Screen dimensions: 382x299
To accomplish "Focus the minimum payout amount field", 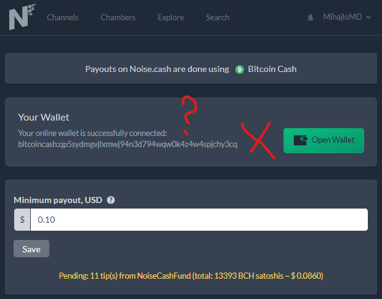I will [x=199, y=220].
